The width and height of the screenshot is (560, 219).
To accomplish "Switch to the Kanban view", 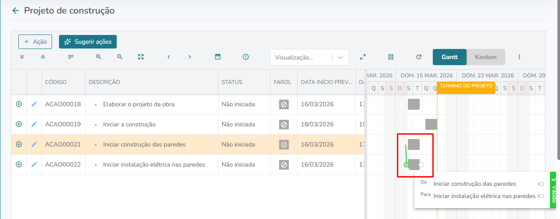I will [486, 57].
